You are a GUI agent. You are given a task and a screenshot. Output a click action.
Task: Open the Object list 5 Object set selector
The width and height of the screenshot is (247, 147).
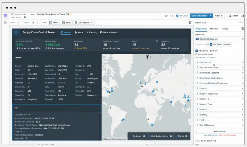coord(218,39)
